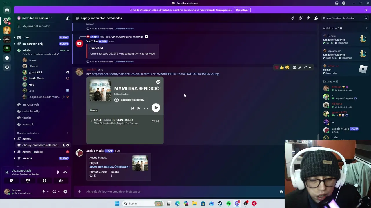The height and width of the screenshot is (208, 371).
Task: Open the Spotify logo in the embed
Action: [x=158, y=82]
